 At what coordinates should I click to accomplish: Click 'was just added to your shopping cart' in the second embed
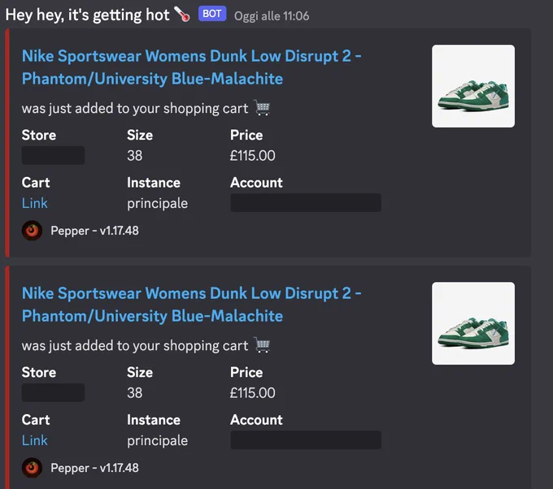click(x=135, y=345)
